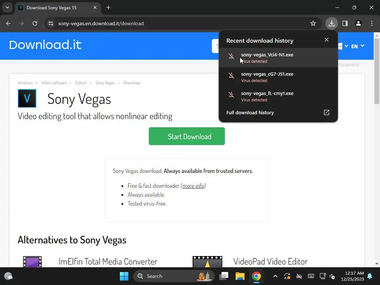
Task: Click the muted volume tray icon
Action: click(332, 276)
